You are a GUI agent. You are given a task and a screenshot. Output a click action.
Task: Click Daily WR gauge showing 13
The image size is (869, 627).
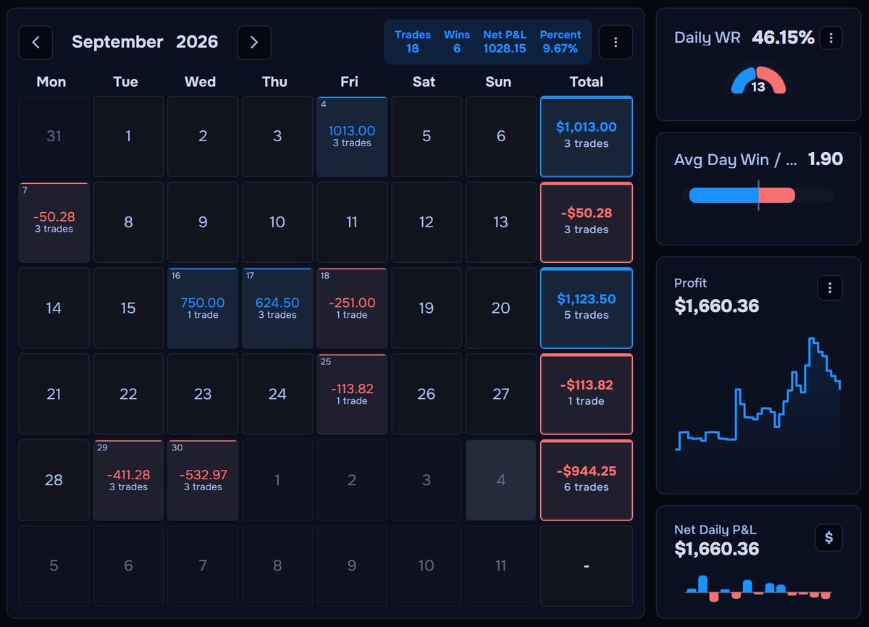pyautogui.click(x=758, y=81)
